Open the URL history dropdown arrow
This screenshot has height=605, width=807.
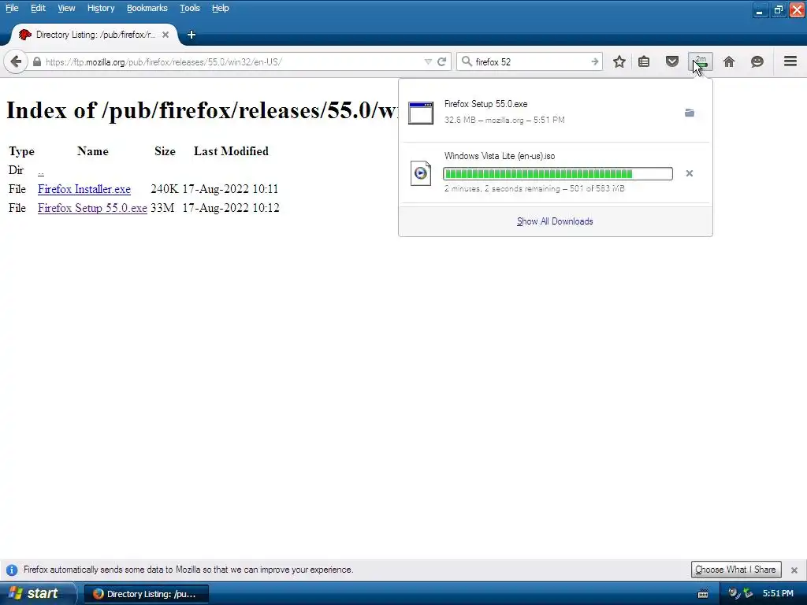(428, 61)
